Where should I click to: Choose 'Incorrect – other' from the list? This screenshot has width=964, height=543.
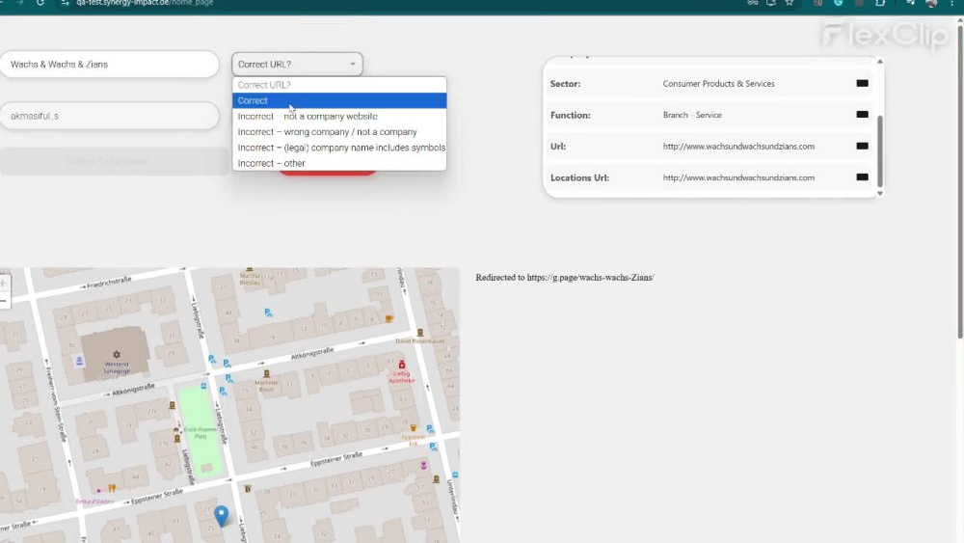(x=339, y=163)
